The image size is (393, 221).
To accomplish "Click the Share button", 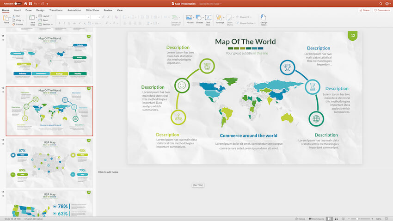I will click(364, 10).
